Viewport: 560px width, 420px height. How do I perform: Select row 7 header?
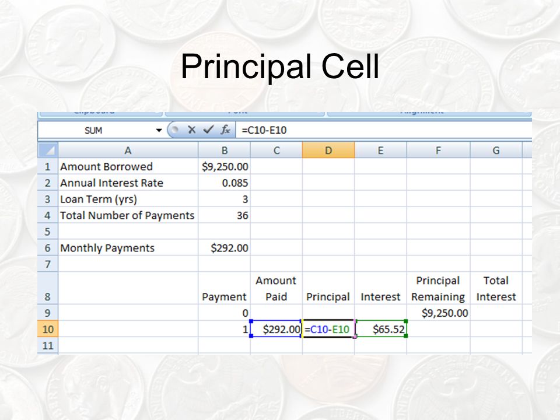(48, 264)
